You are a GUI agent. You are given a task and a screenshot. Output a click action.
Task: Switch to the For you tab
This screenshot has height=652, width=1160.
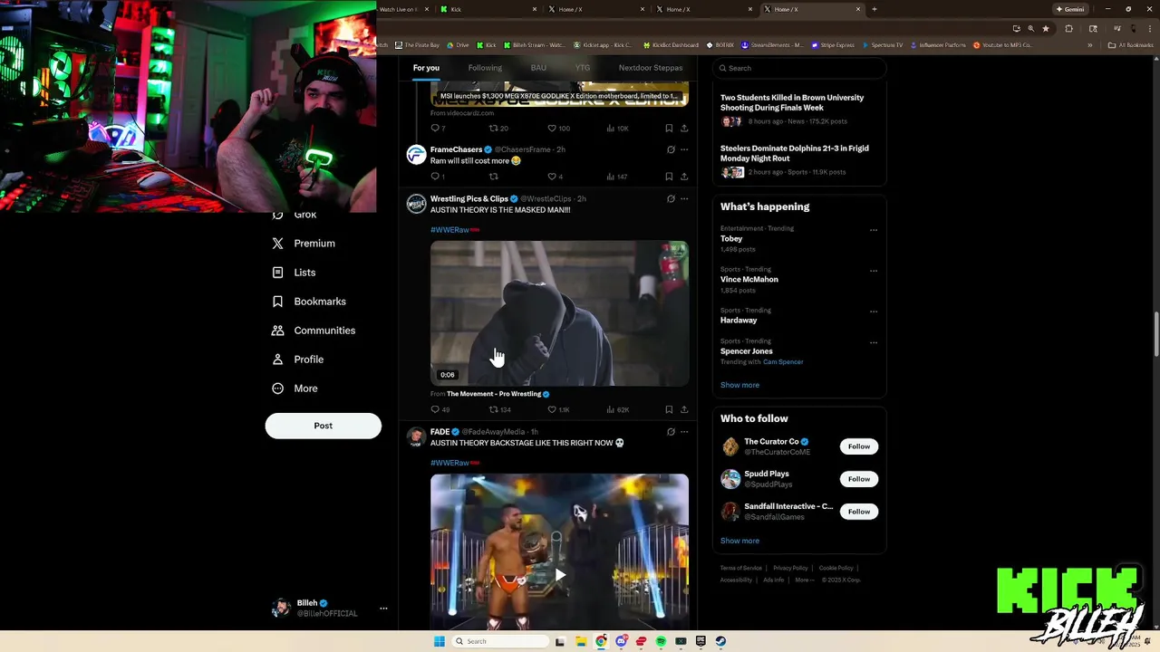(426, 68)
